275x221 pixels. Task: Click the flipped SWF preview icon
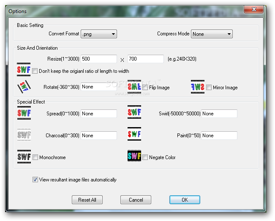pos(134,87)
